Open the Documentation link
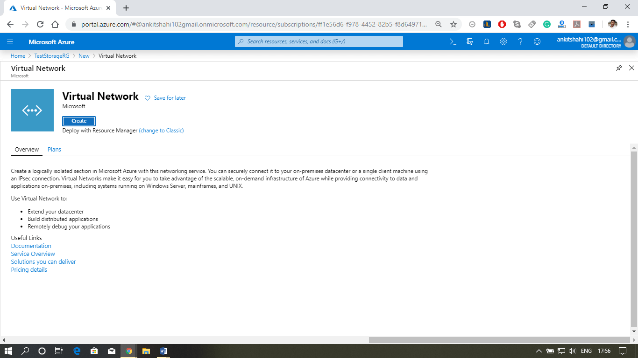This screenshot has width=638, height=358. 31,246
